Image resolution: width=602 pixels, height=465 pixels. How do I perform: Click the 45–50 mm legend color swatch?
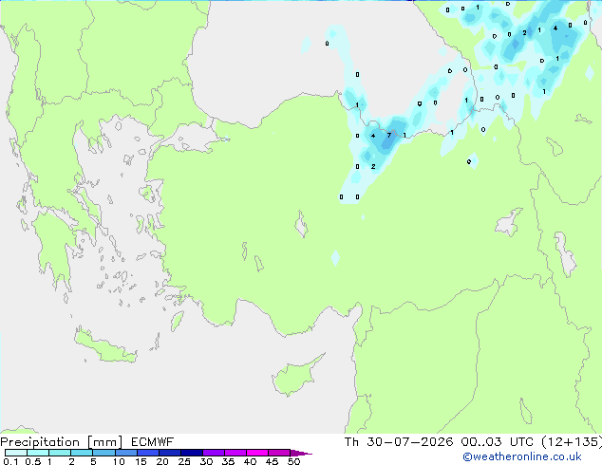279,453
